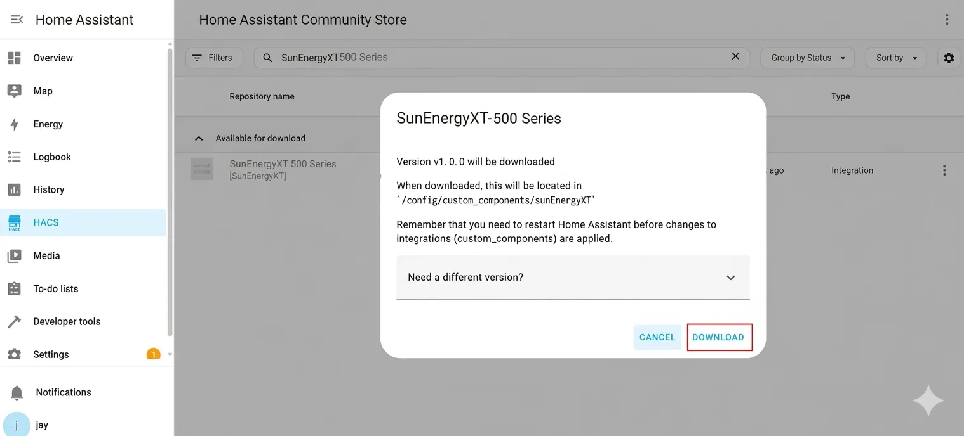Open the SunEnergyXT row options menu
Viewport: 964px width, 436px height.
pyautogui.click(x=944, y=170)
